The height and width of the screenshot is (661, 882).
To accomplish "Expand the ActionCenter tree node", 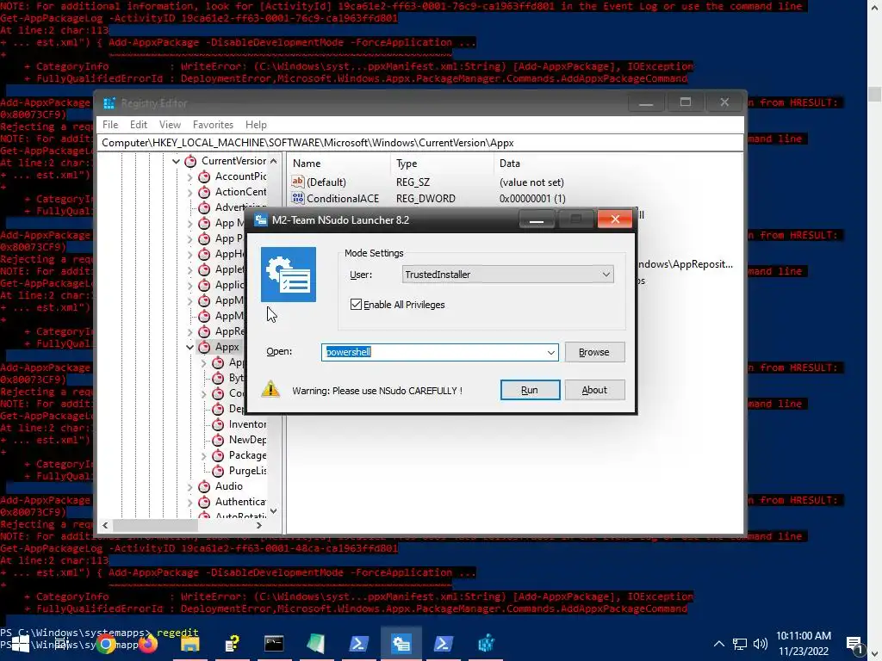I will point(189,192).
